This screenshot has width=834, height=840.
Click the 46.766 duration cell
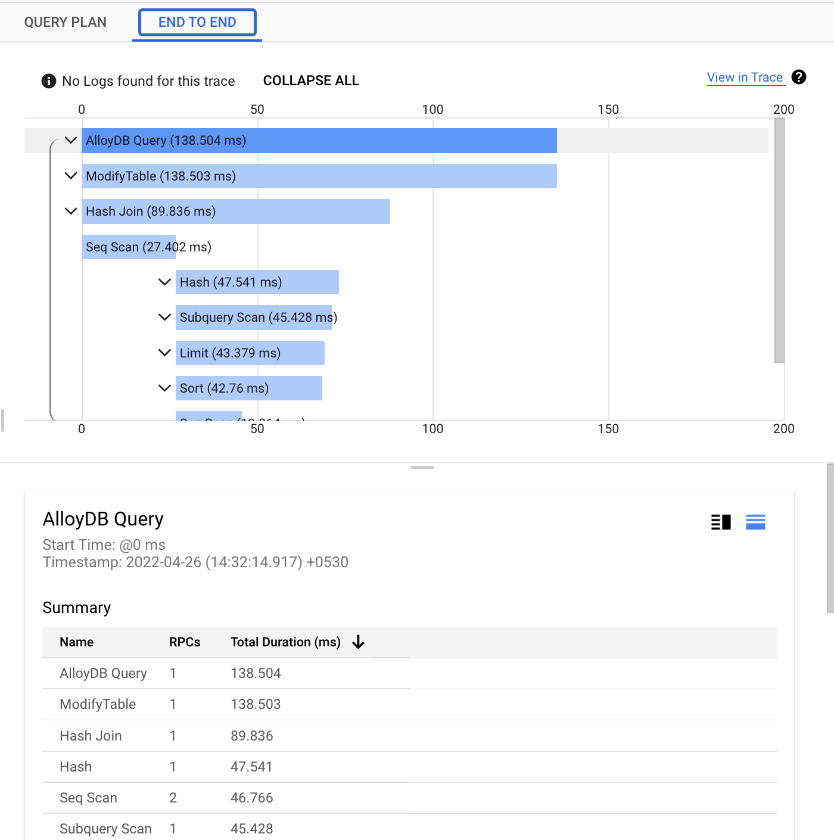(251, 798)
